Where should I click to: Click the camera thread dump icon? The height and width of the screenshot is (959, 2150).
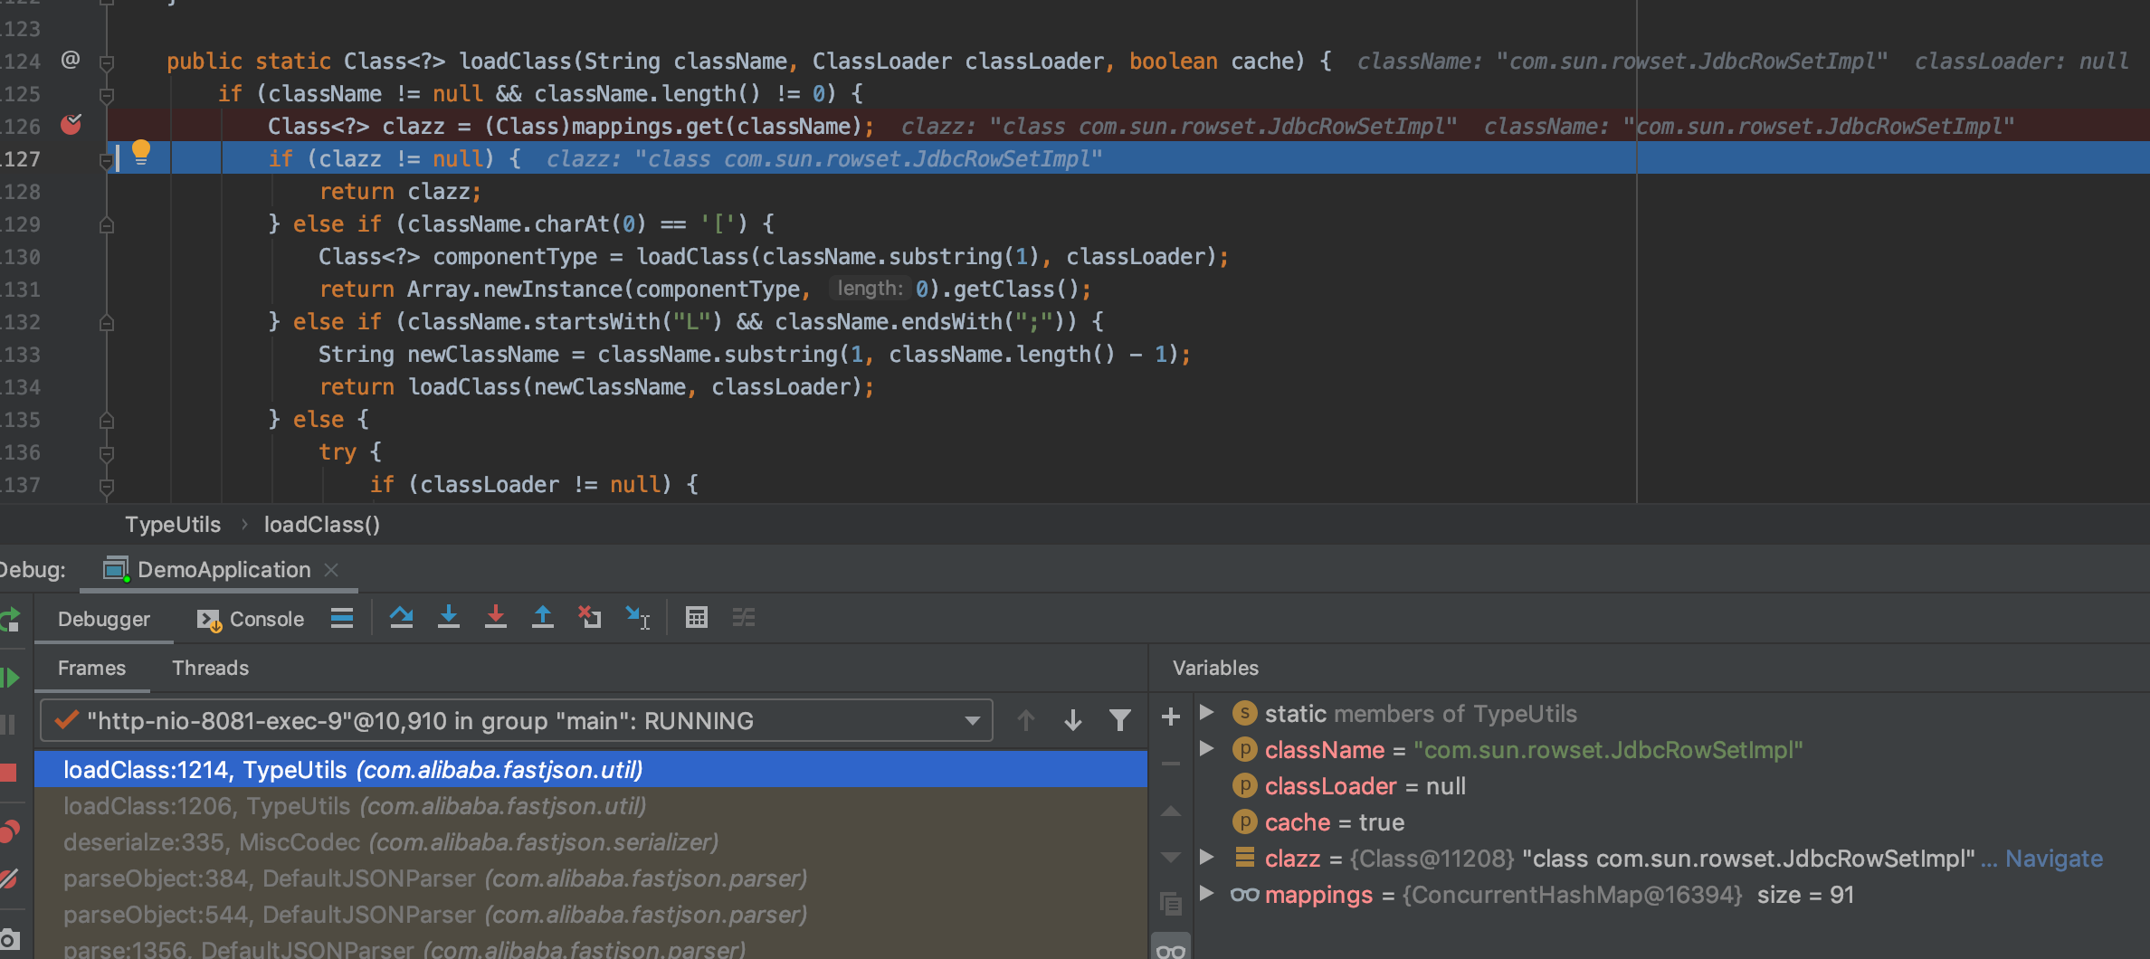tap(9, 939)
